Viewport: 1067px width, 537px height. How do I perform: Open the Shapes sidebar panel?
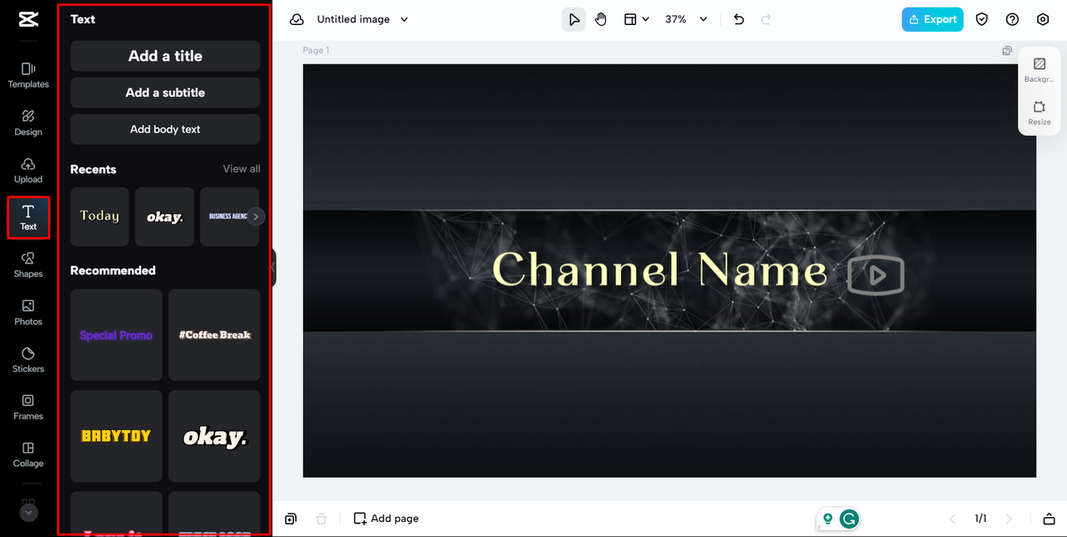[28, 264]
